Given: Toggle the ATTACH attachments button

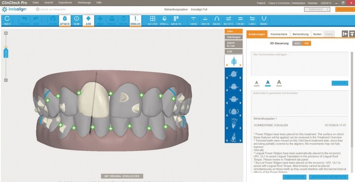Looking at the screenshot, I should (x=65, y=21).
